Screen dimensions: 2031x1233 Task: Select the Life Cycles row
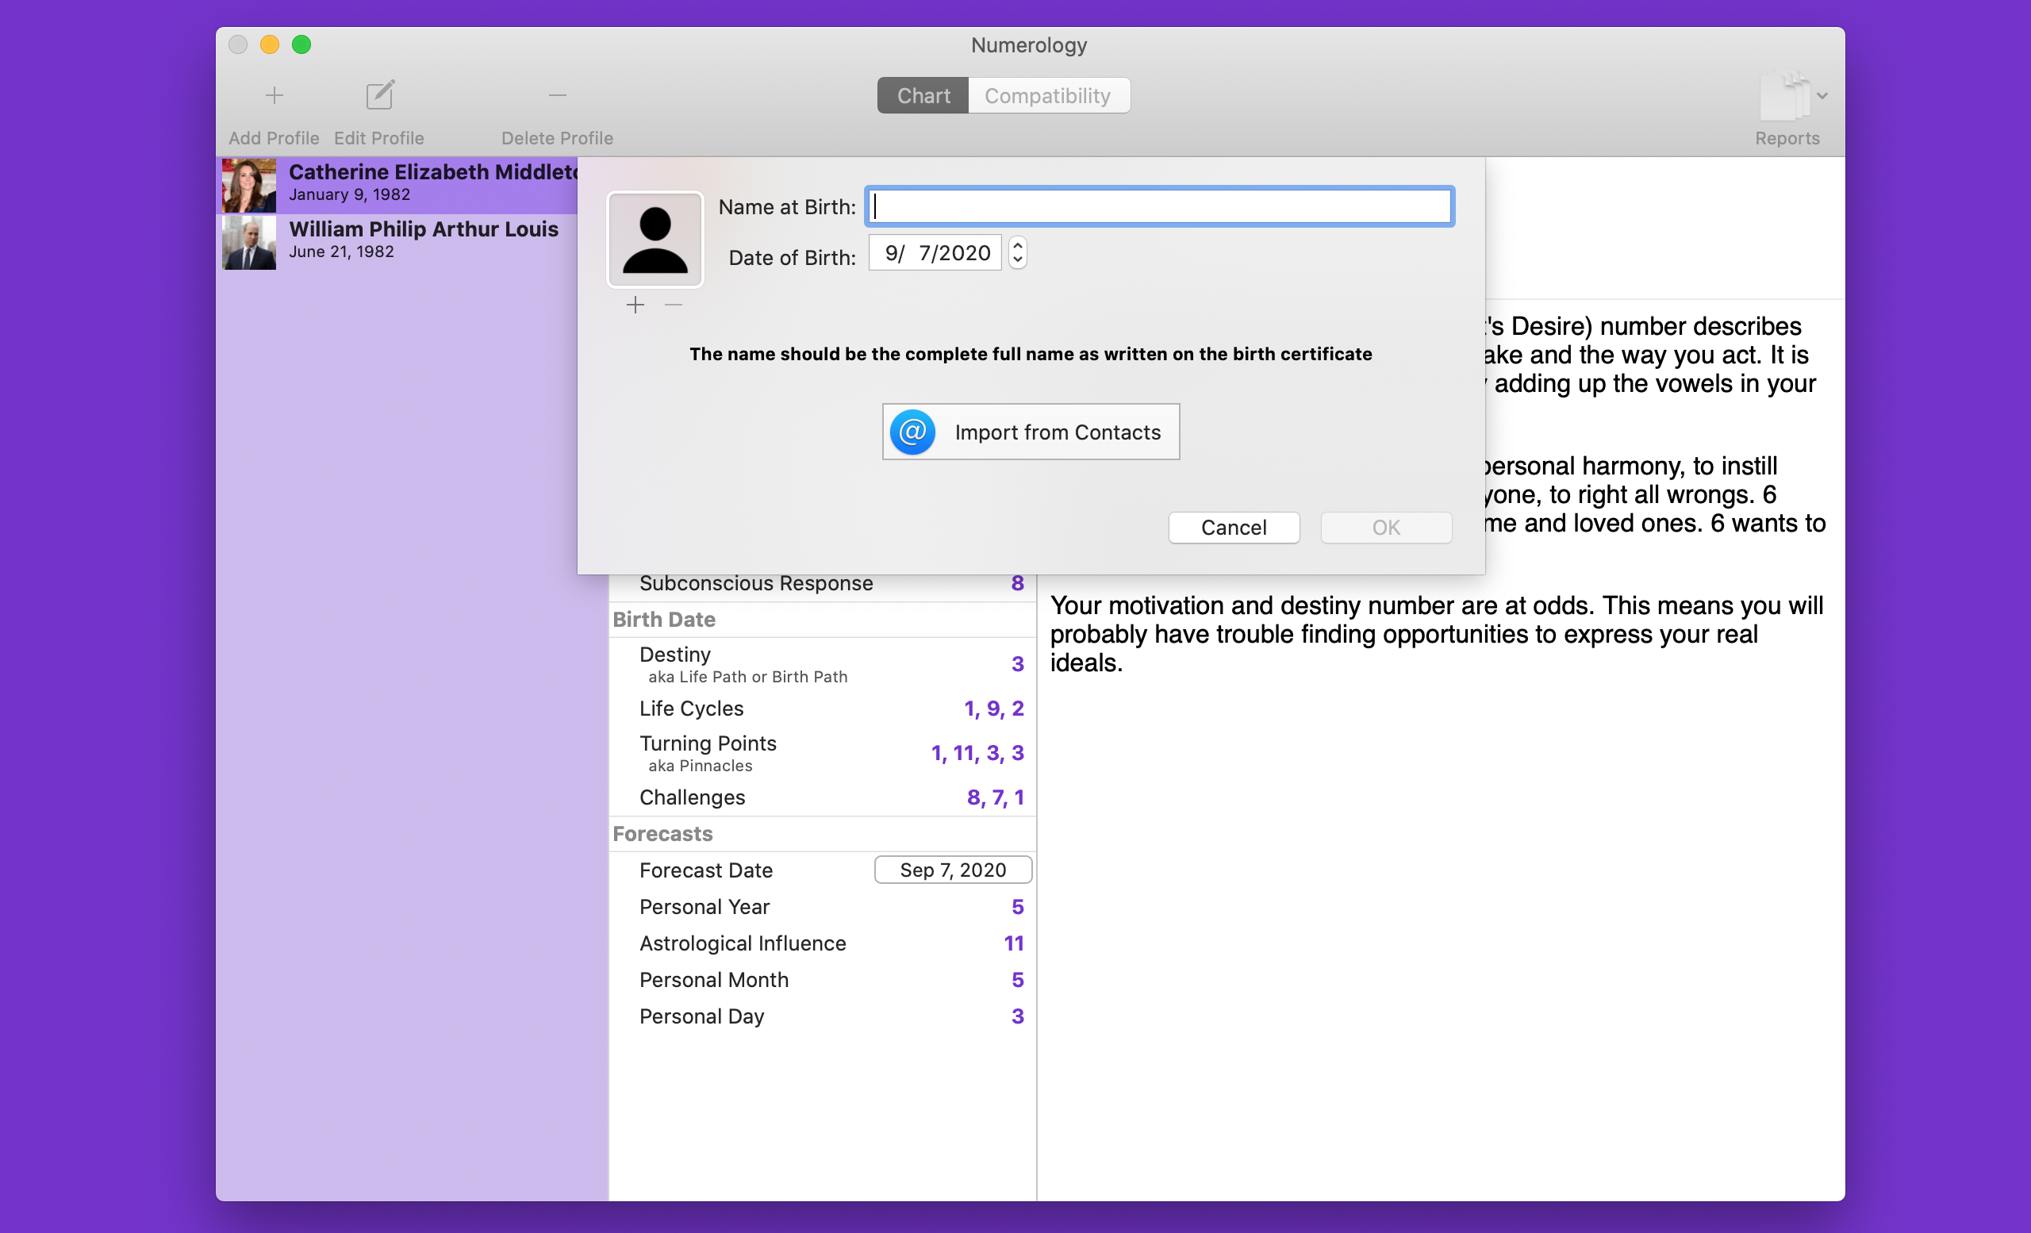coord(822,709)
